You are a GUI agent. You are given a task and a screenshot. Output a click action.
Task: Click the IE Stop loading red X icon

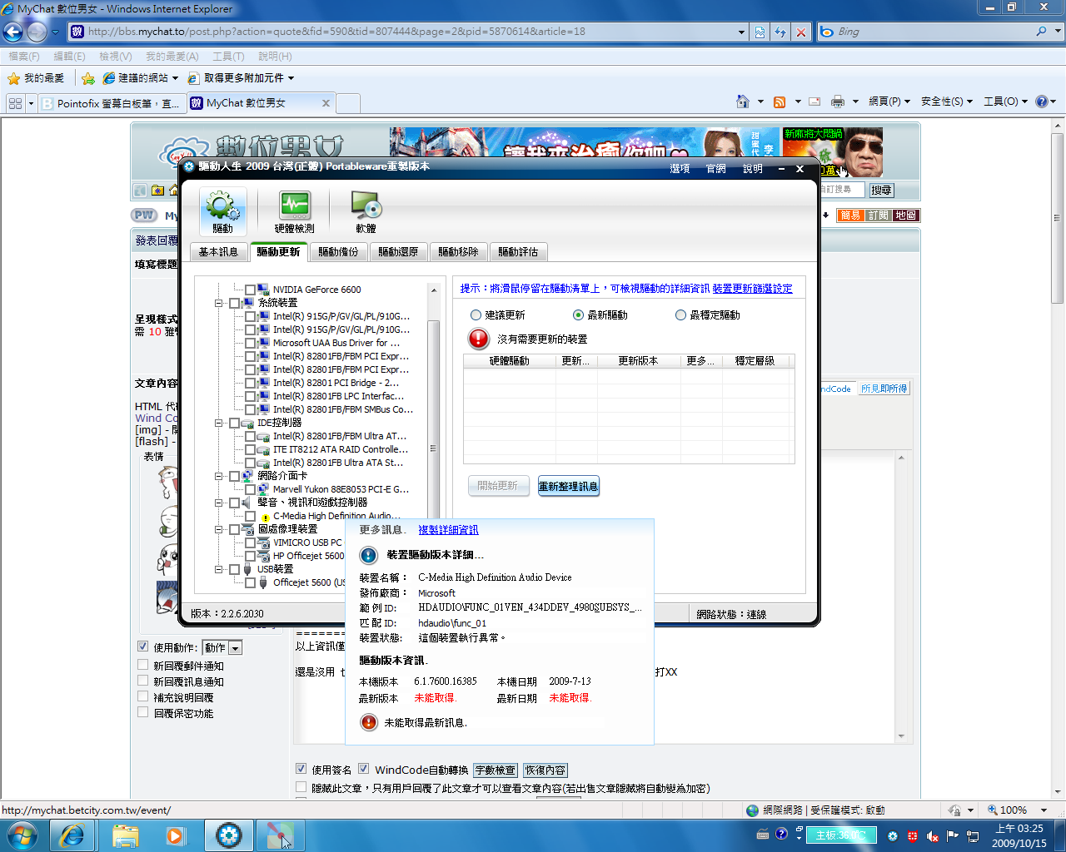[x=800, y=32]
